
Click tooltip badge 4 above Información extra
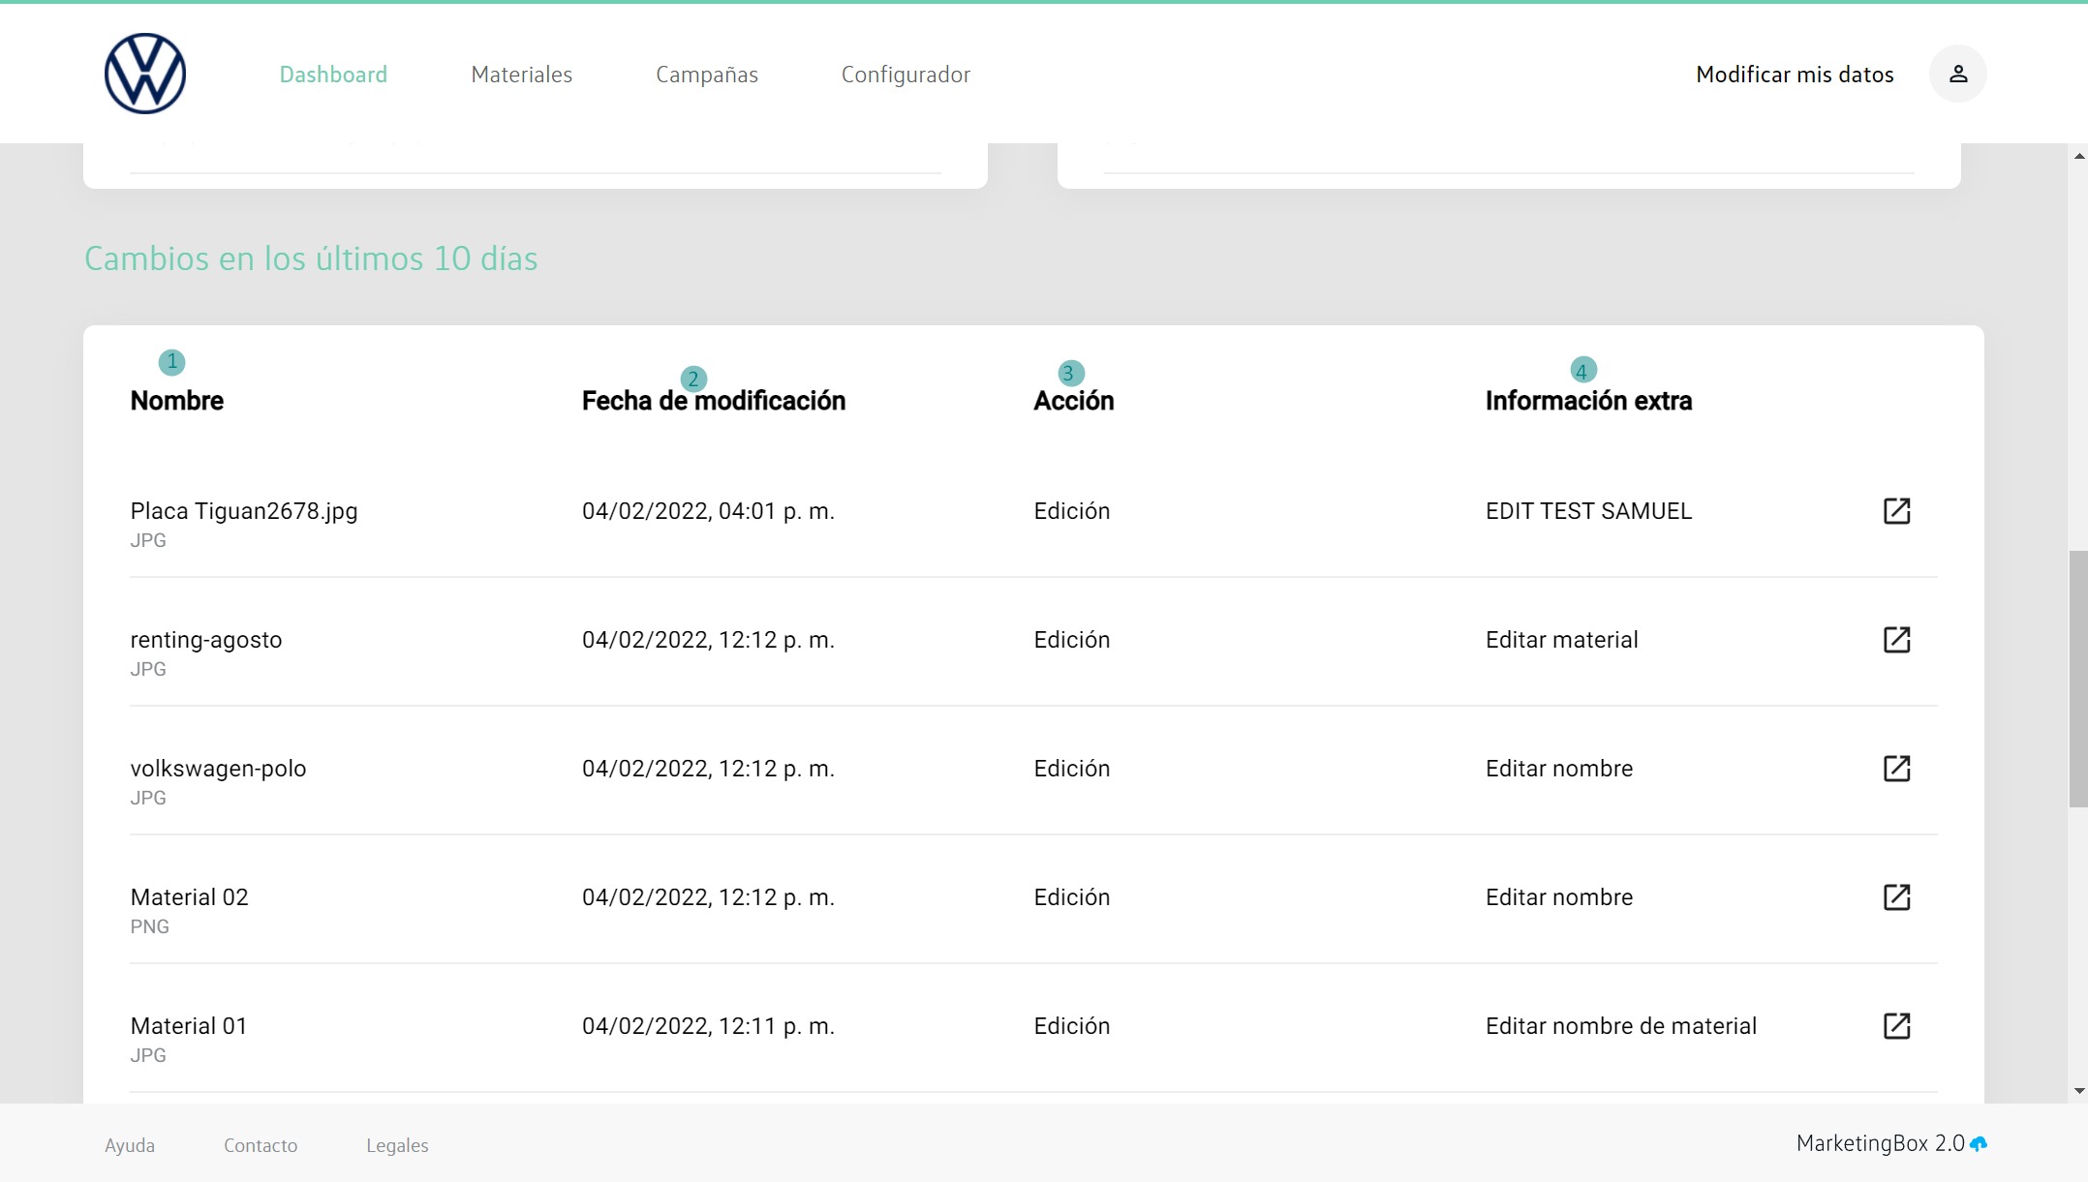(x=1582, y=371)
